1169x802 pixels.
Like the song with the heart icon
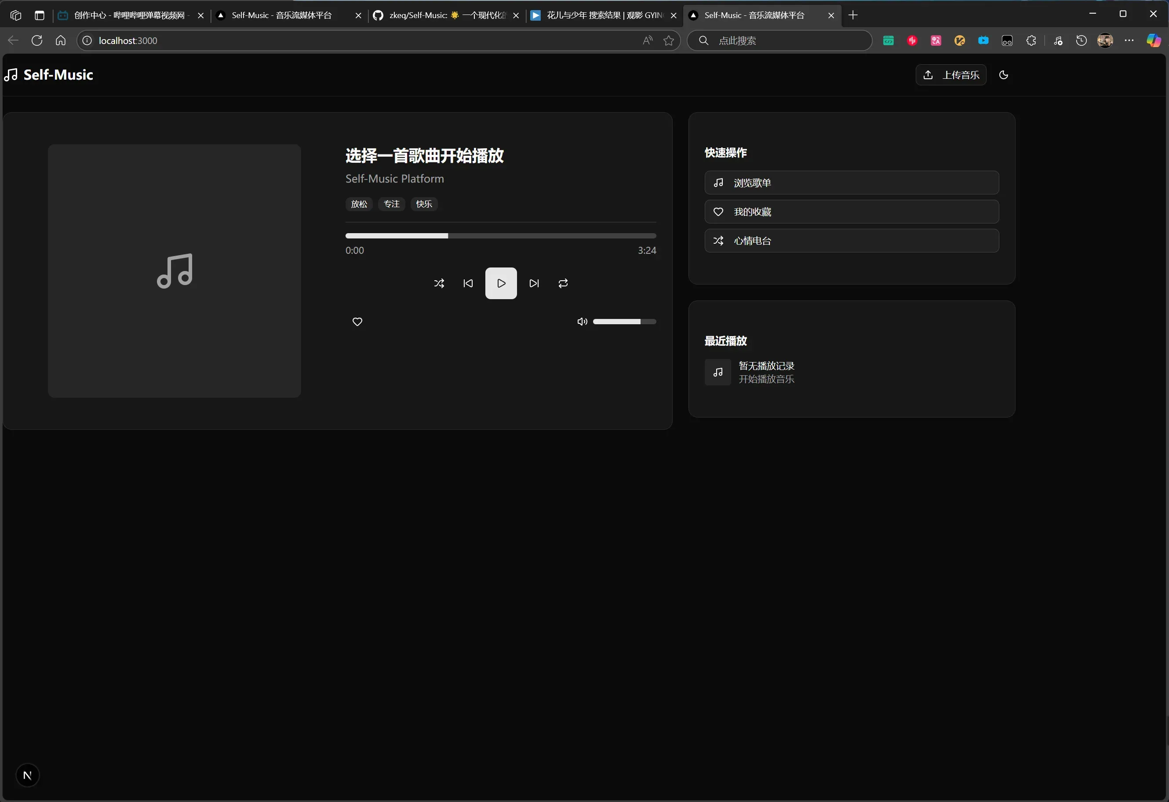click(357, 322)
